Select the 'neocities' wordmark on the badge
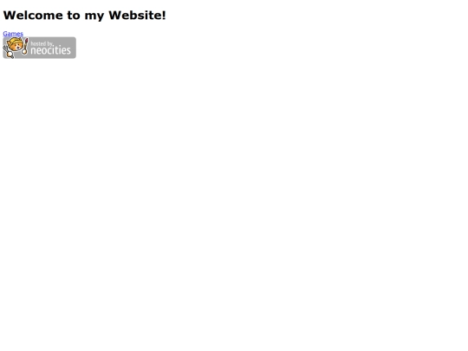The width and height of the screenshot is (468, 351). coord(51,50)
